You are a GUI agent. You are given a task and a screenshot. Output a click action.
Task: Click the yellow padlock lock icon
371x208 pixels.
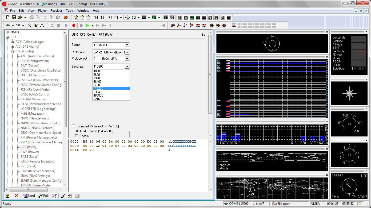(7, 195)
